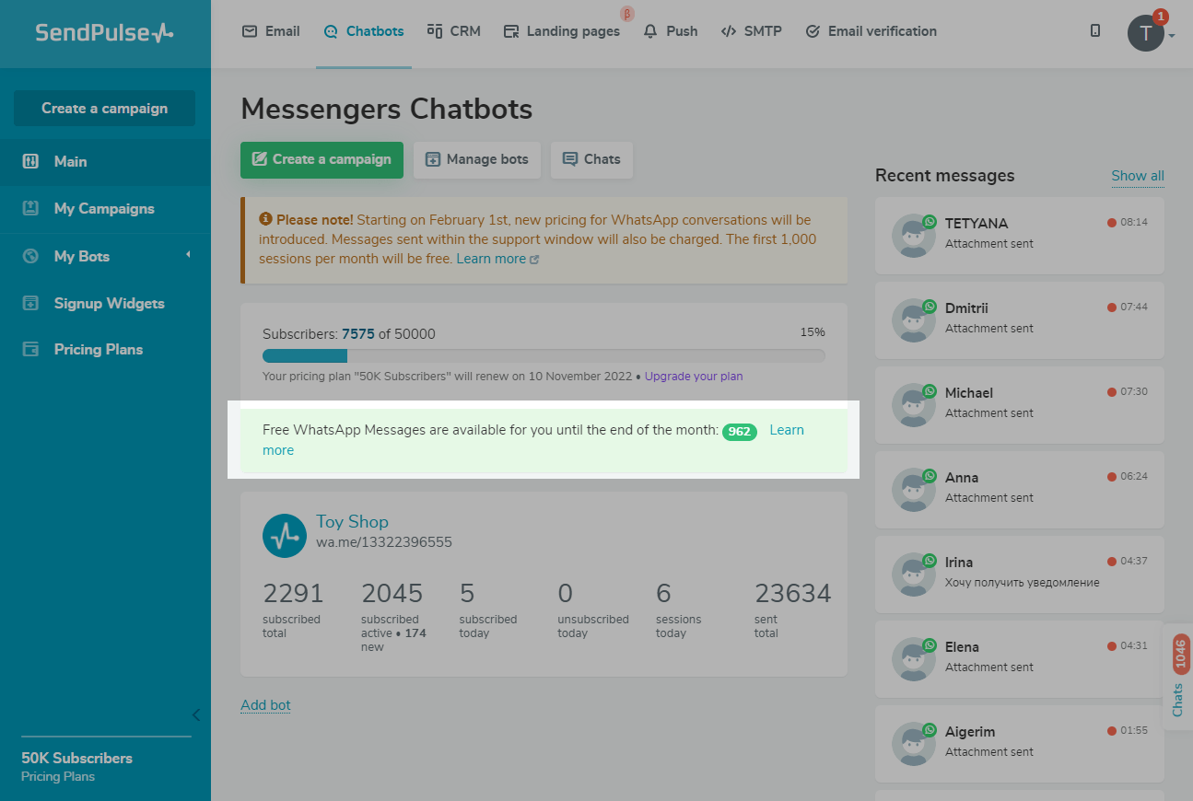Click the 23634 sent total value
1193x801 pixels.
[792, 594]
